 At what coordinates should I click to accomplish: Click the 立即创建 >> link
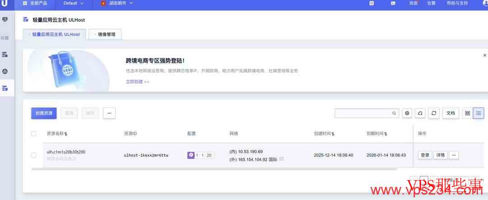click(x=137, y=82)
